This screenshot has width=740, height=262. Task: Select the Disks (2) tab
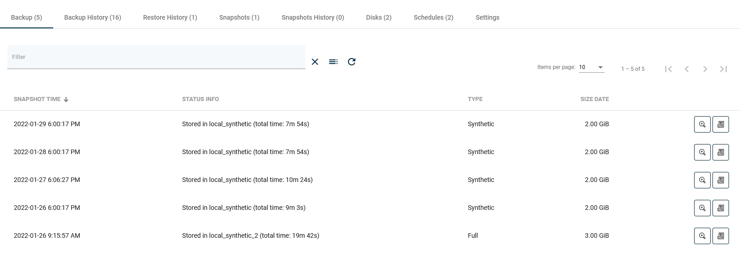378,17
